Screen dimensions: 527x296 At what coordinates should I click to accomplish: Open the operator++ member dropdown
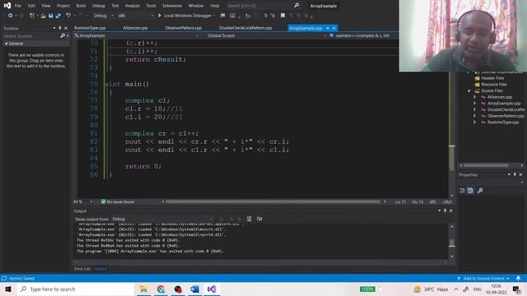[x=363, y=35]
